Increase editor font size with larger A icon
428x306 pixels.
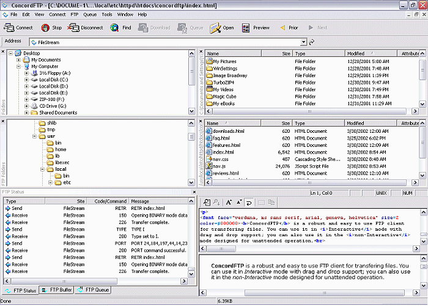click(x=229, y=203)
